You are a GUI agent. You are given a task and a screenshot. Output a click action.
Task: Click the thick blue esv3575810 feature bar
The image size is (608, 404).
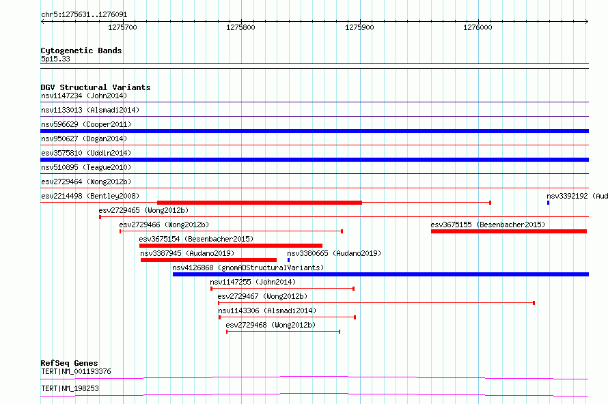click(314, 160)
